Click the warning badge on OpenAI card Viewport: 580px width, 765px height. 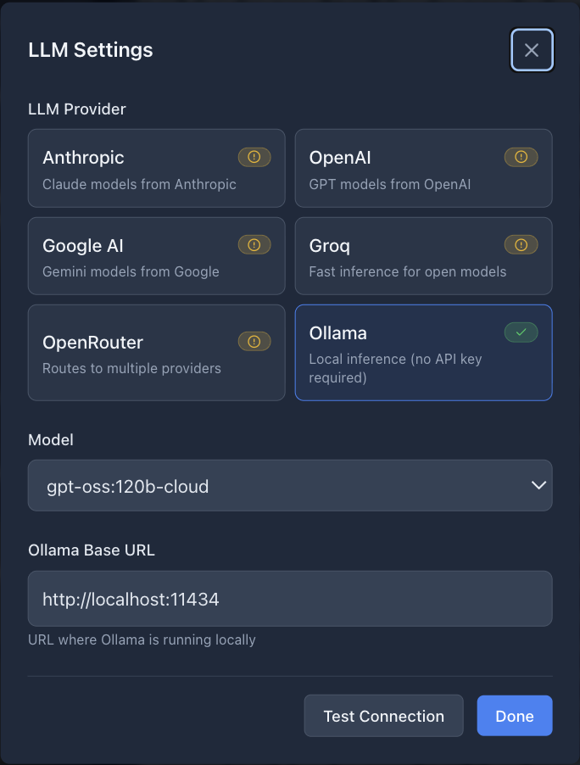click(x=521, y=157)
